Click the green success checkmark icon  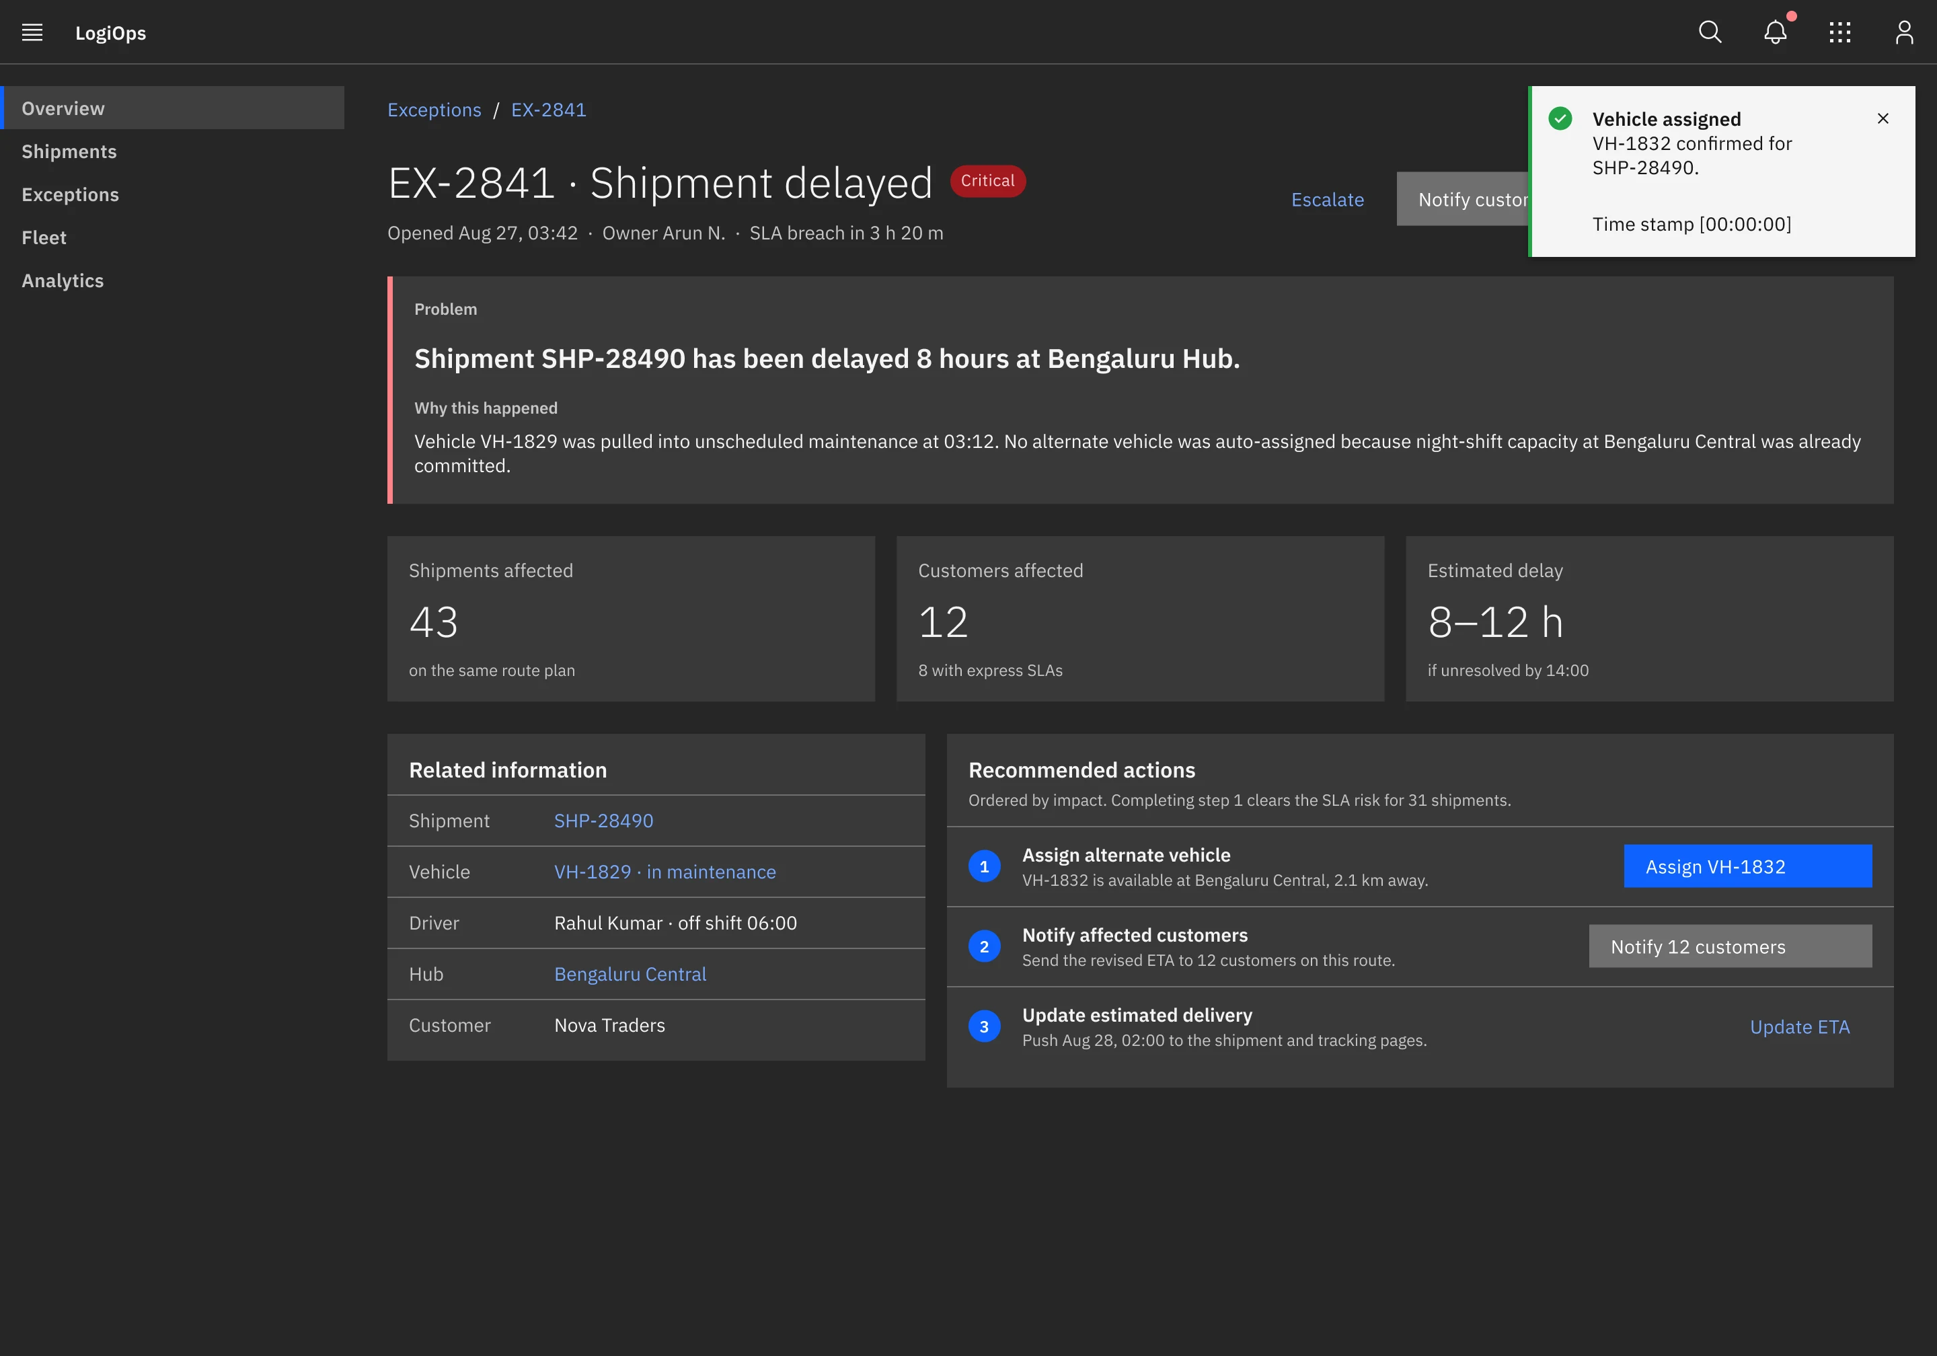pyautogui.click(x=1561, y=118)
